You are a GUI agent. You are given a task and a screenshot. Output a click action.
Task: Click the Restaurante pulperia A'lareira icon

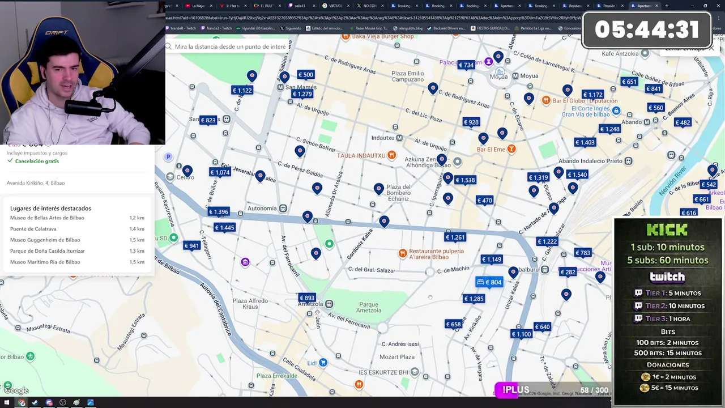(x=403, y=253)
